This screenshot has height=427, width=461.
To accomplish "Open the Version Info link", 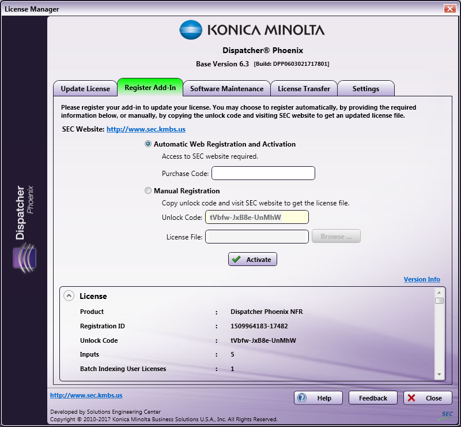I will click(422, 279).
